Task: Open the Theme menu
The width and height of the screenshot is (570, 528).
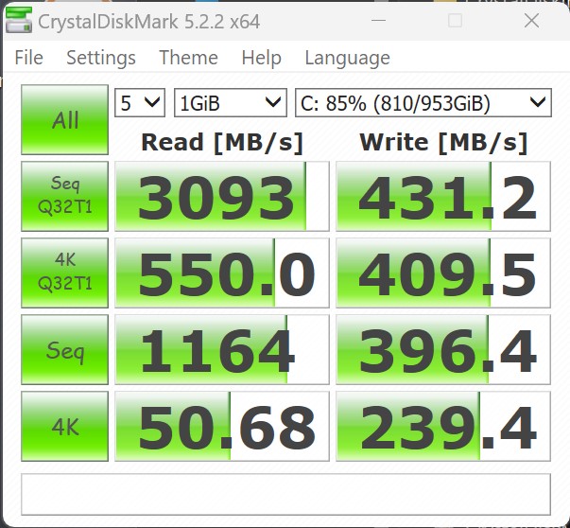Action: (x=188, y=58)
